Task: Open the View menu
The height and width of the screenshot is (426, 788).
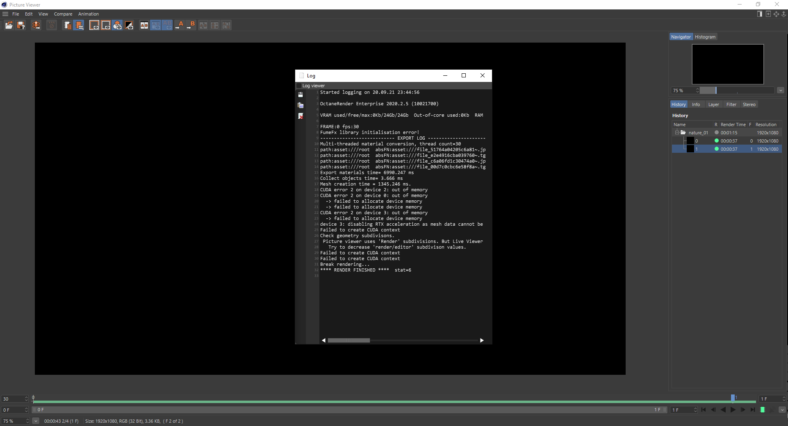Action: [x=43, y=14]
